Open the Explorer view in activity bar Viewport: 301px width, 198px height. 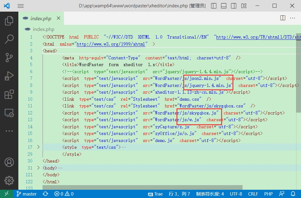tap(9, 21)
